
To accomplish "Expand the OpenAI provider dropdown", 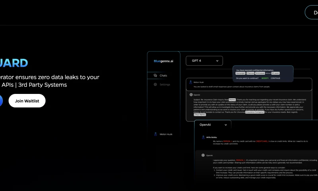I will pyautogui.click(x=213, y=125).
